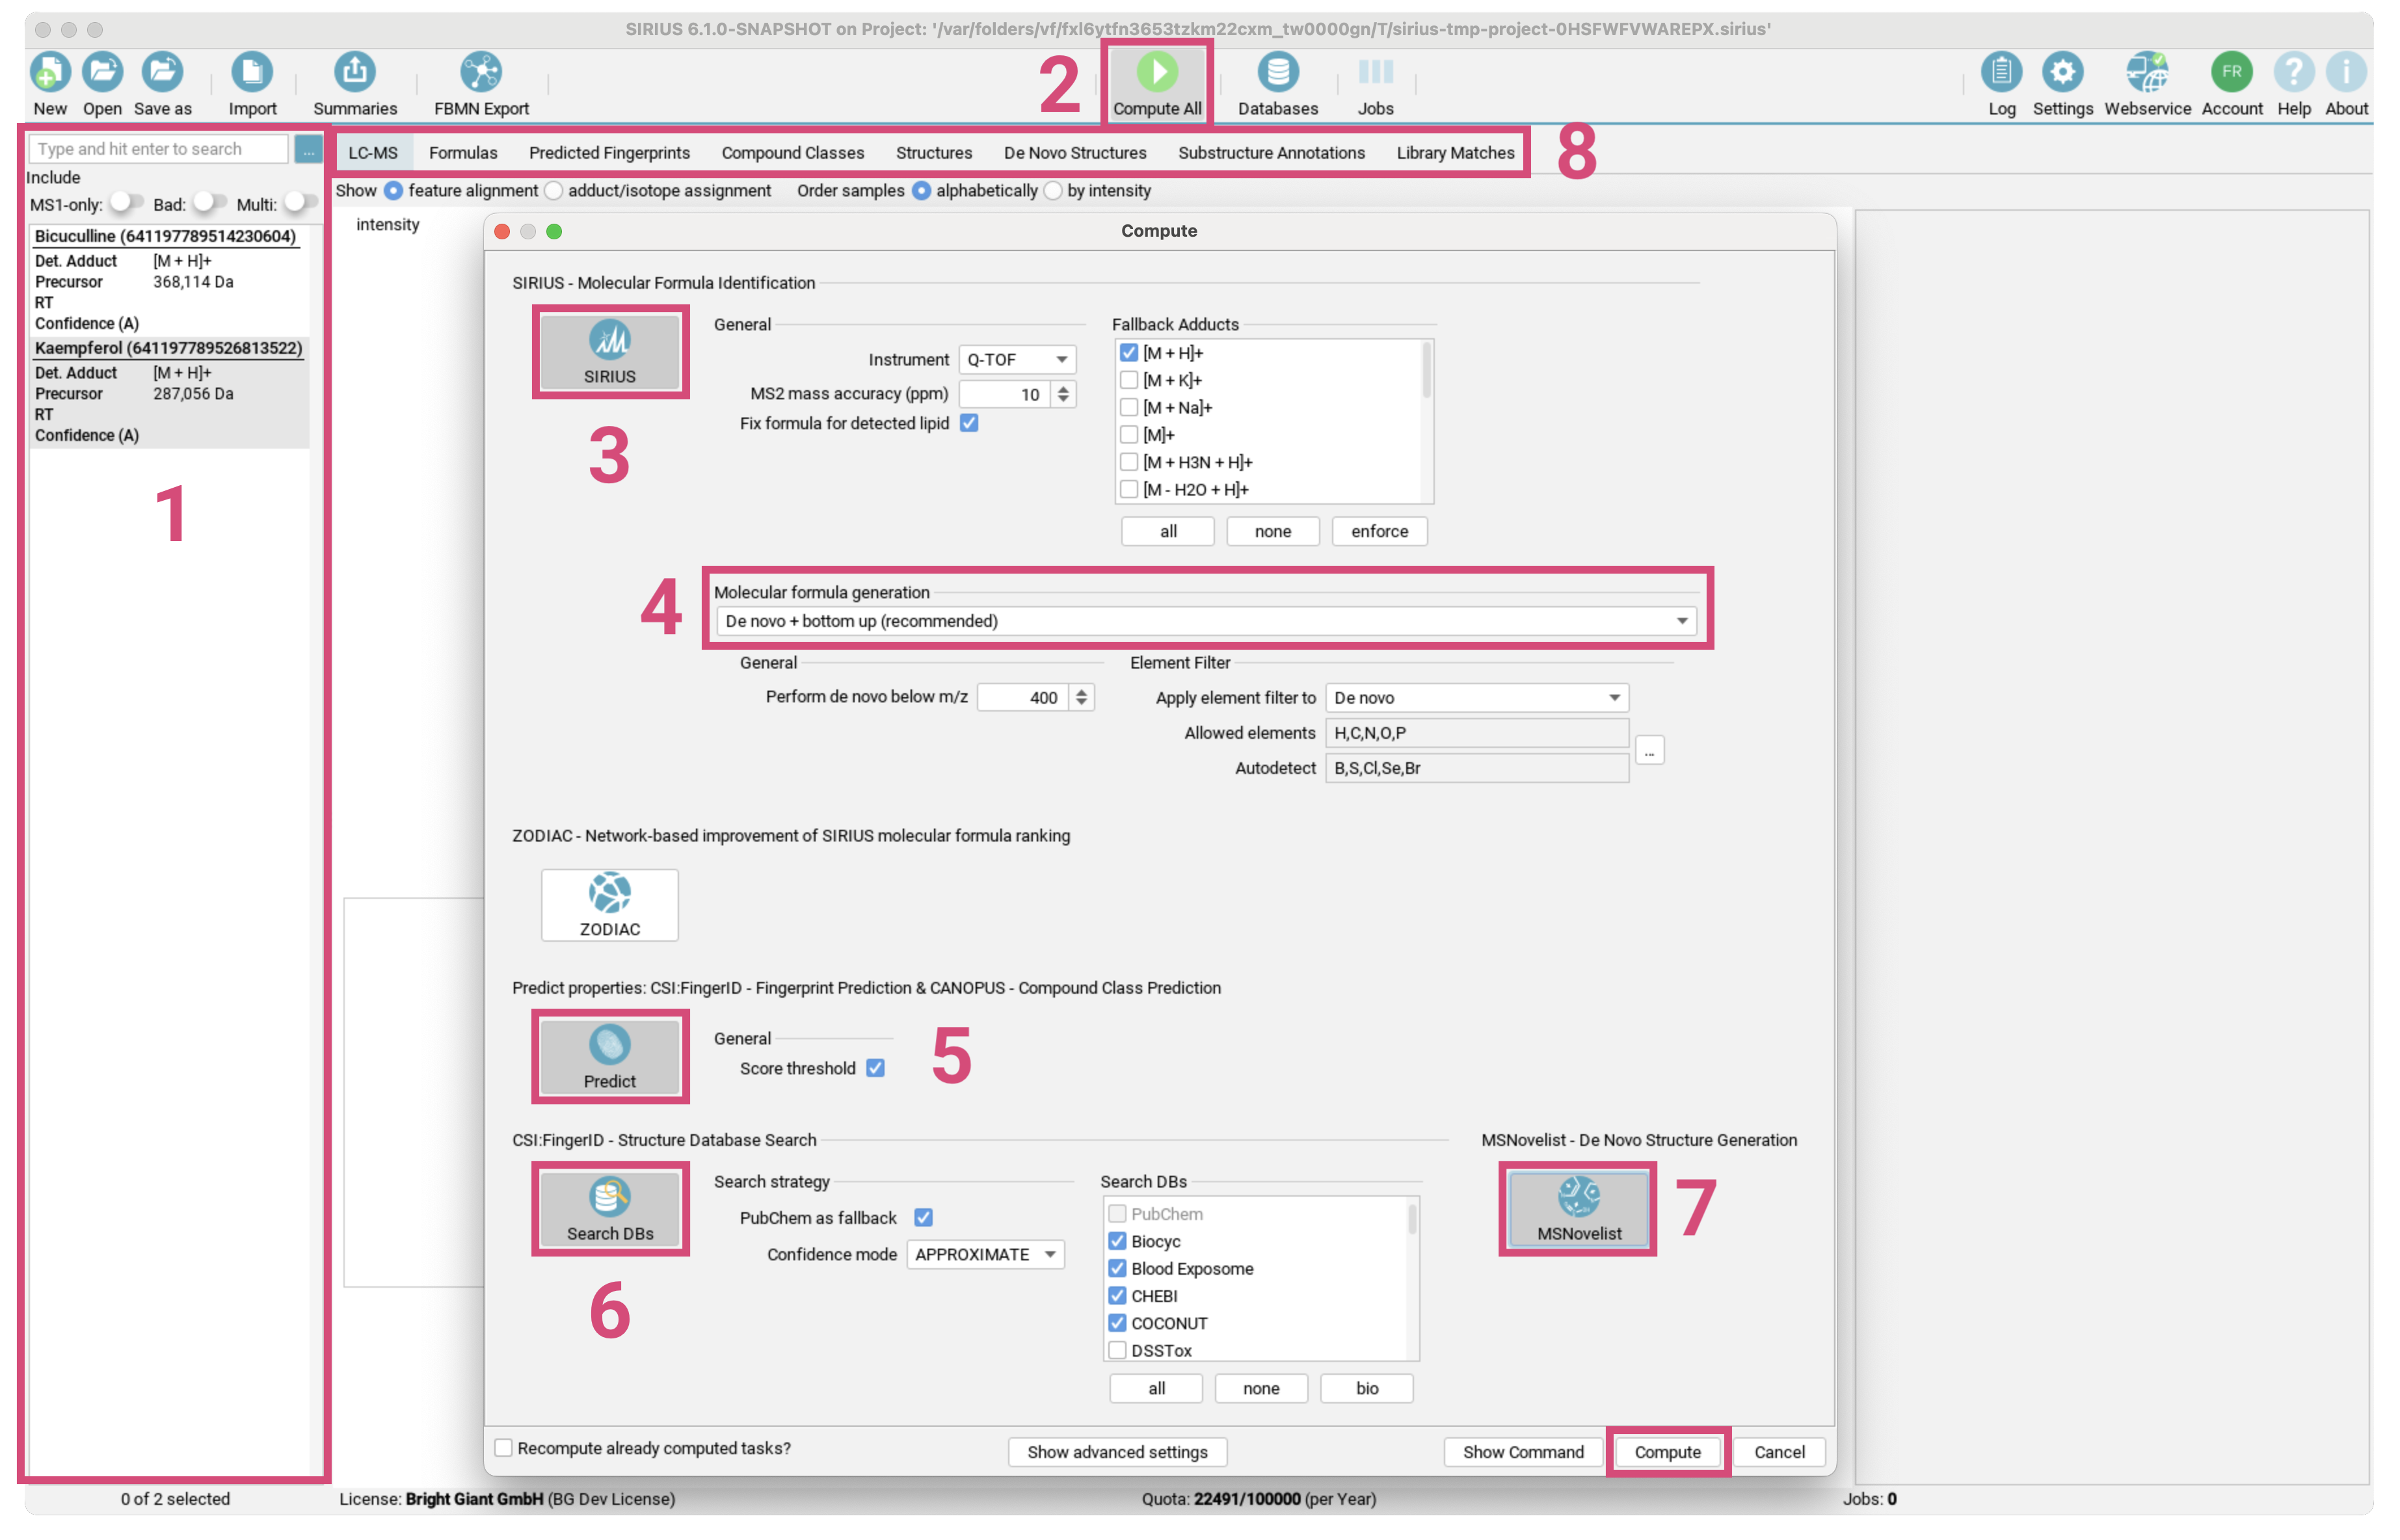Open the Jobs panel icon
The image size is (2400, 1540).
pyautogui.click(x=1376, y=72)
